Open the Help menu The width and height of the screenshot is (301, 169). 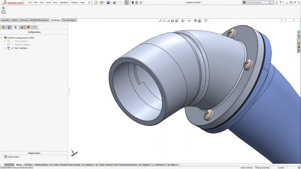[x=82, y=2]
